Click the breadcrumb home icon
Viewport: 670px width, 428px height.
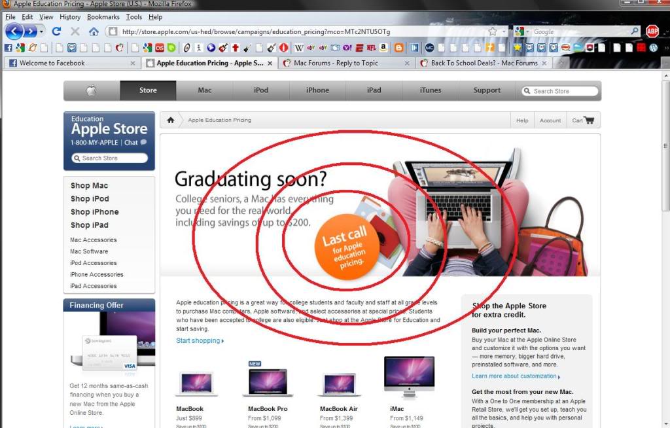point(171,120)
